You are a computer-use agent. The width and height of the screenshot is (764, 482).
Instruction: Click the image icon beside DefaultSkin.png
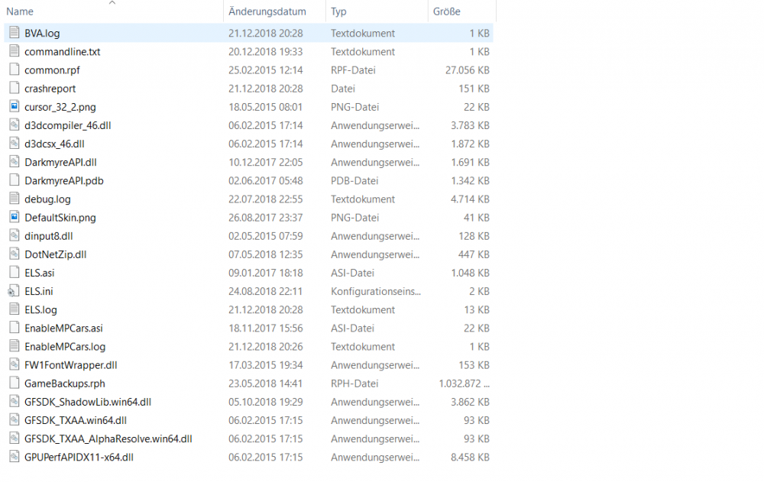[x=12, y=217]
